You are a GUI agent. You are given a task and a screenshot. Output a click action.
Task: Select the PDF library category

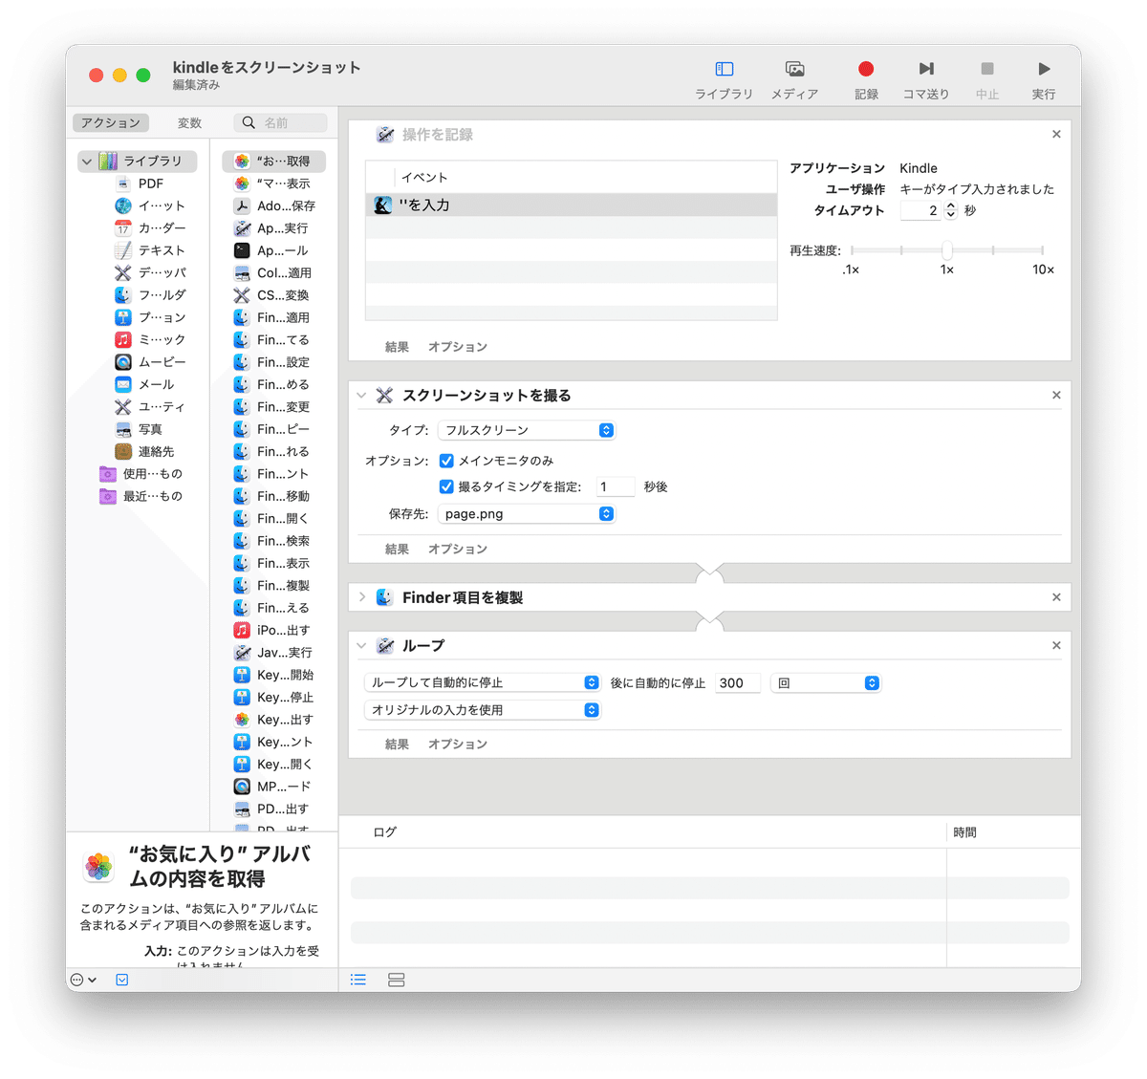point(151,183)
